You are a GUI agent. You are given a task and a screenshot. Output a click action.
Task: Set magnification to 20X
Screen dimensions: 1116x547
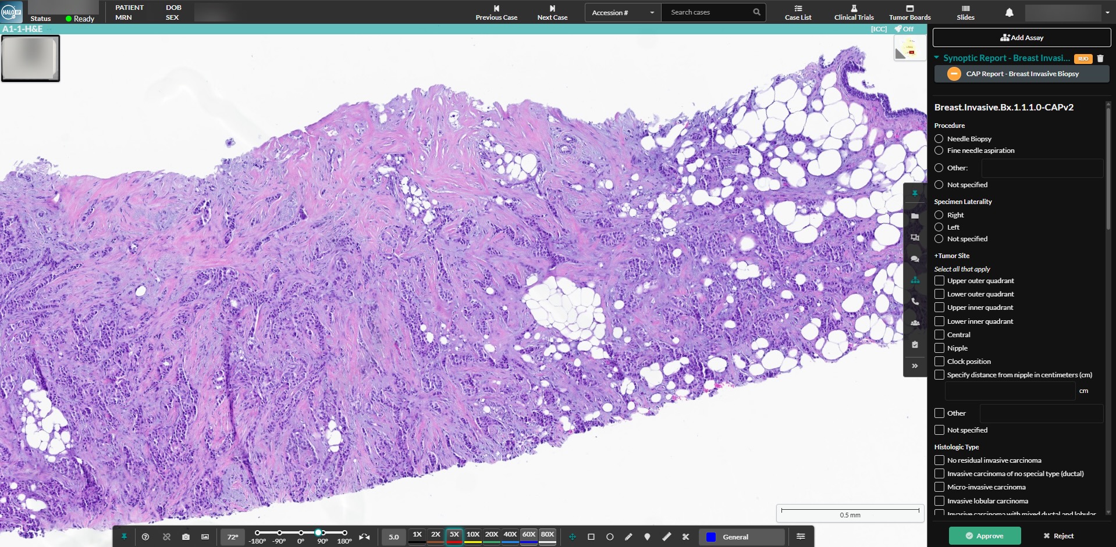click(492, 535)
